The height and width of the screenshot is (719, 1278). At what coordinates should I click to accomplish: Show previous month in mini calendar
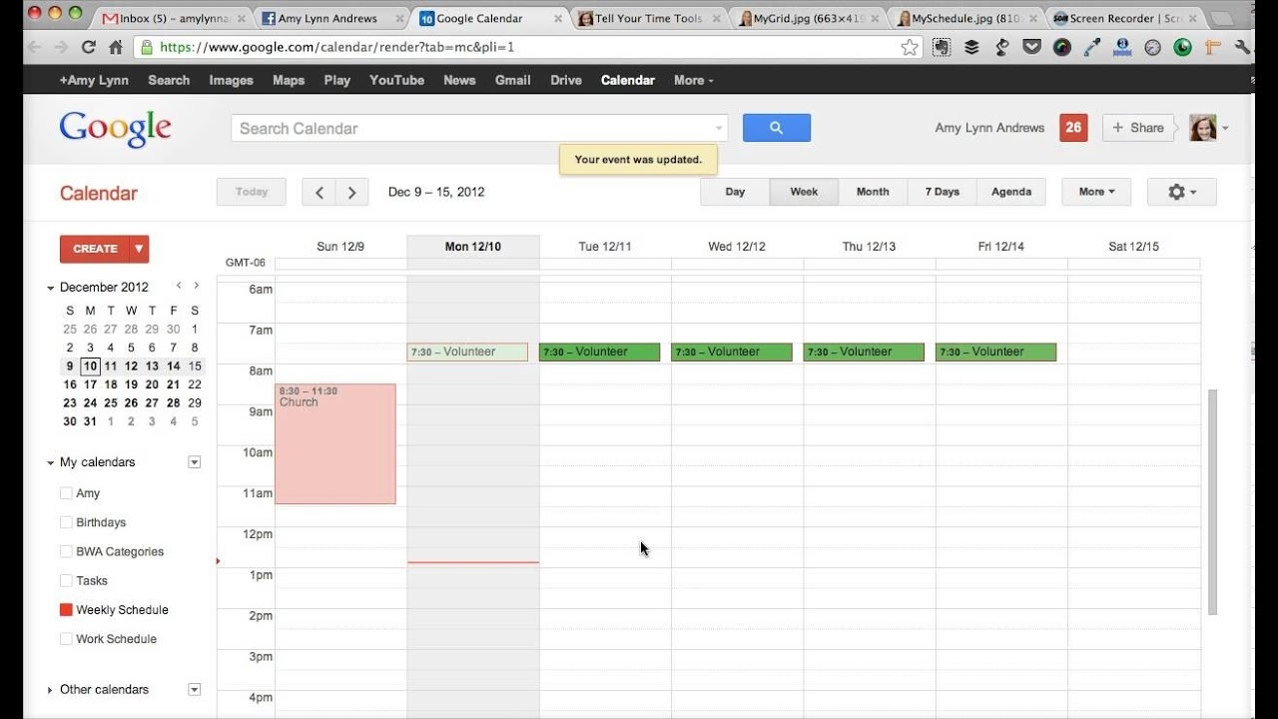coord(179,286)
